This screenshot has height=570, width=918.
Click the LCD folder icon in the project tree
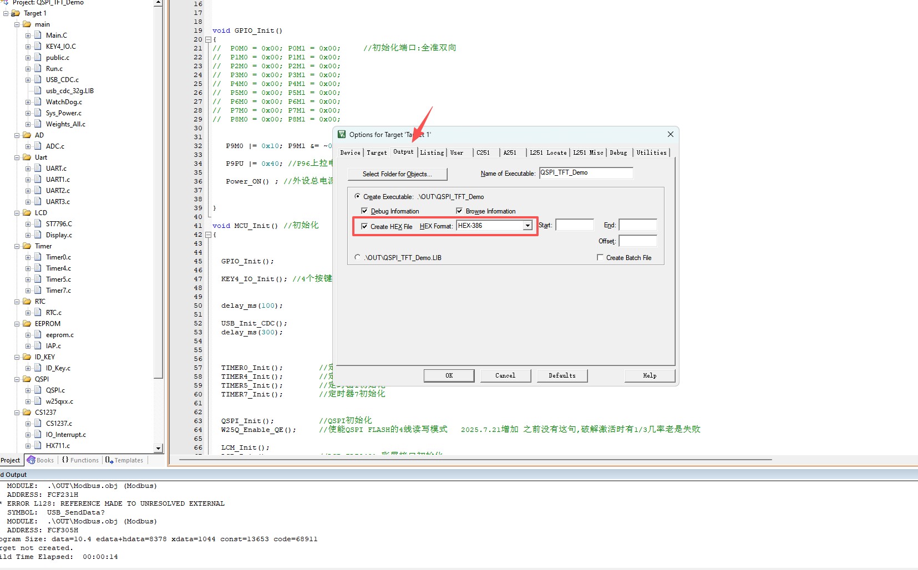tap(27, 212)
